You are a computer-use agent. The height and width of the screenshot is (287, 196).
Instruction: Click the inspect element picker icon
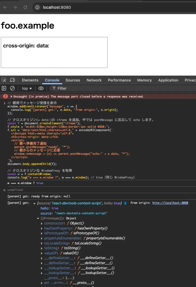(x=4, y=80)
